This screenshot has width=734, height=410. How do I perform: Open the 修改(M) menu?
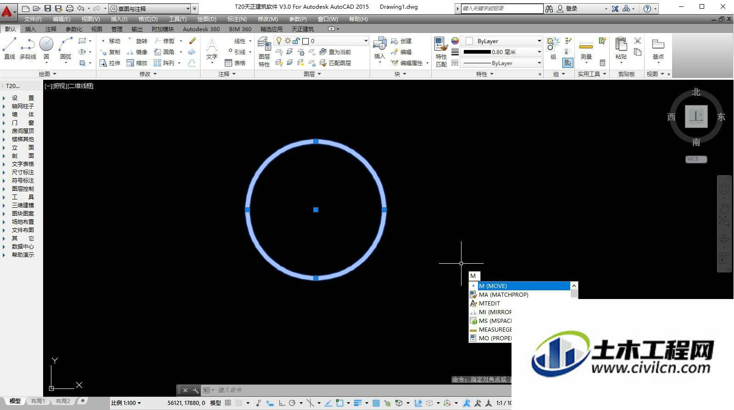(x=267, y=19)
